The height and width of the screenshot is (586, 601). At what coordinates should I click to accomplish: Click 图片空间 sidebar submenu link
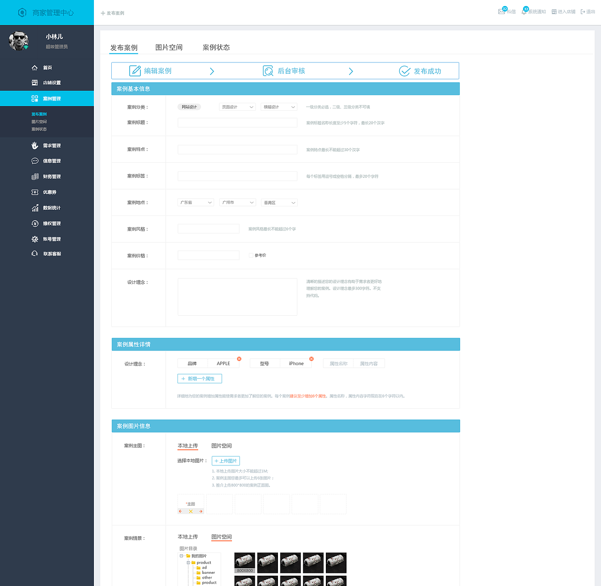[39, 122]
